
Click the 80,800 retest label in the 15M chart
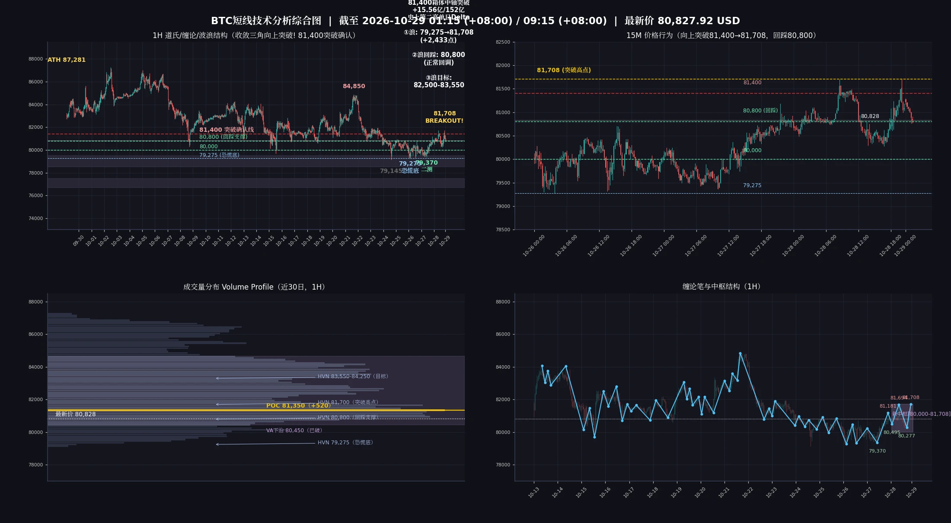click(760, 111)
